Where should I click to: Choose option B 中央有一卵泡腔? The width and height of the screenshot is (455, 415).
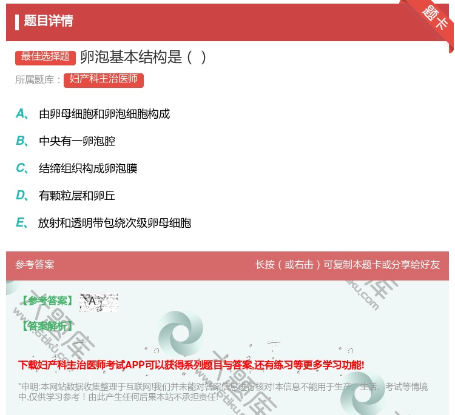[x=66, y=141]
